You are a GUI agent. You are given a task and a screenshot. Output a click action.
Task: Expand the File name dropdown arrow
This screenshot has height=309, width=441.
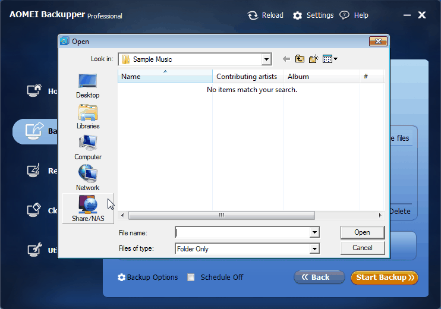(x=314, y=232)
